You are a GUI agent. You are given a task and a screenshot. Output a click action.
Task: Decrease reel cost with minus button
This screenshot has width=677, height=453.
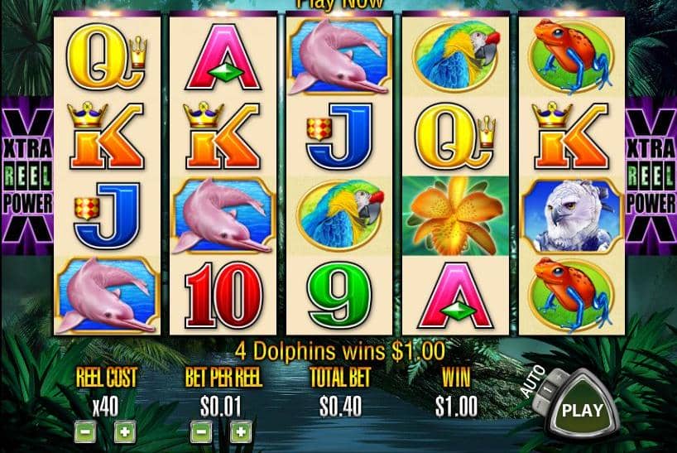tap(85, 431)
